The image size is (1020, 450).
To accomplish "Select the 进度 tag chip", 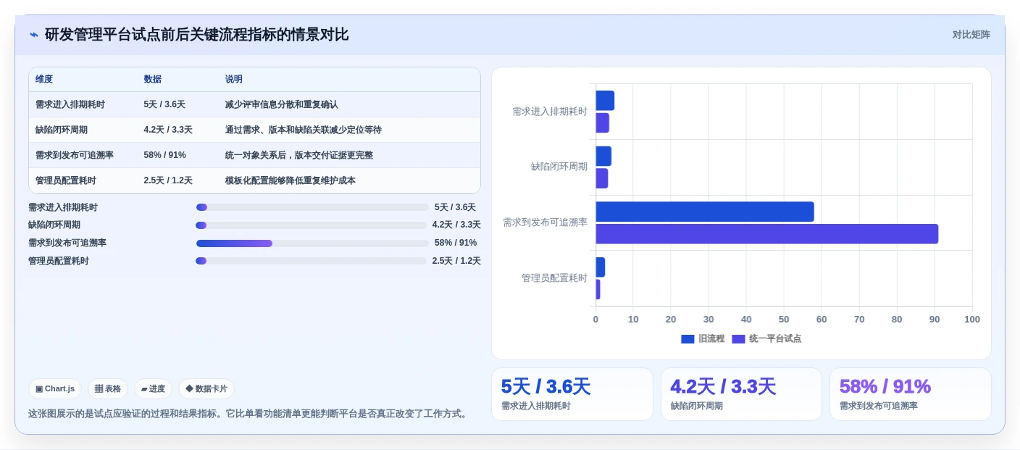I will (153, 389).
